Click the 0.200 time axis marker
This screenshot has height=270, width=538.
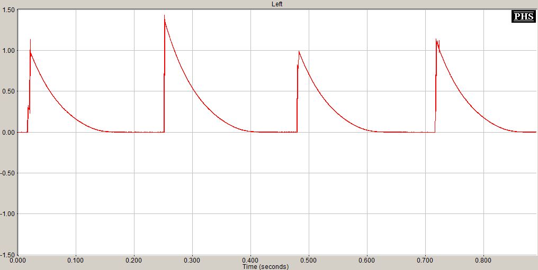click(134, 260)
